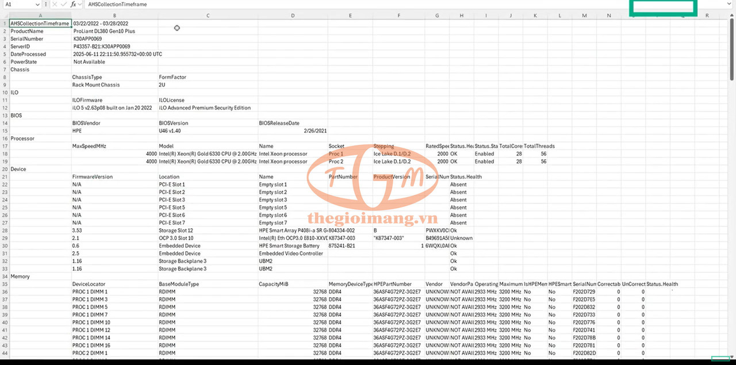Screen dimensions: 736x365
Task: Select cell PROC 1 DIMM 1
Action: [114, 292]
